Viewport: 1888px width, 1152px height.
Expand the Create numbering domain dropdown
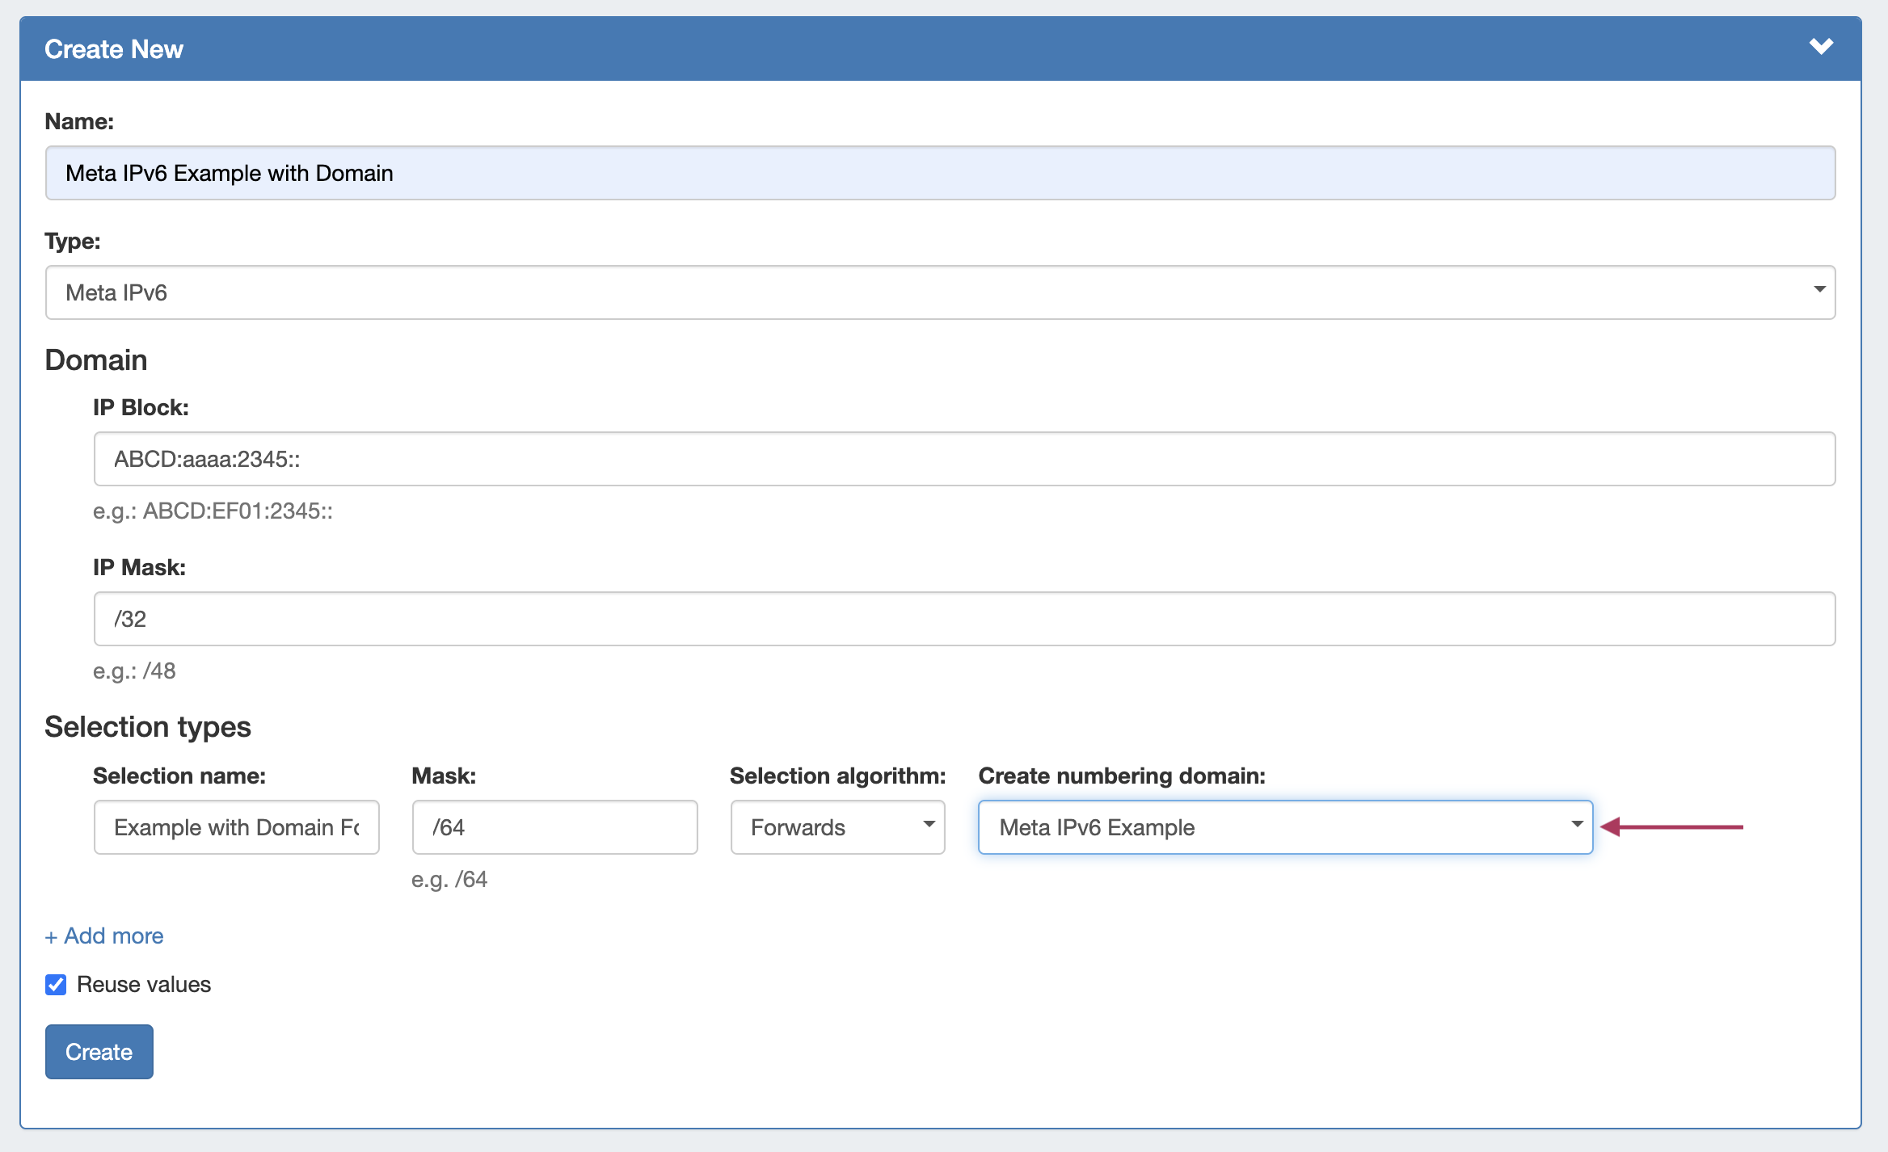click(1285, 827)
